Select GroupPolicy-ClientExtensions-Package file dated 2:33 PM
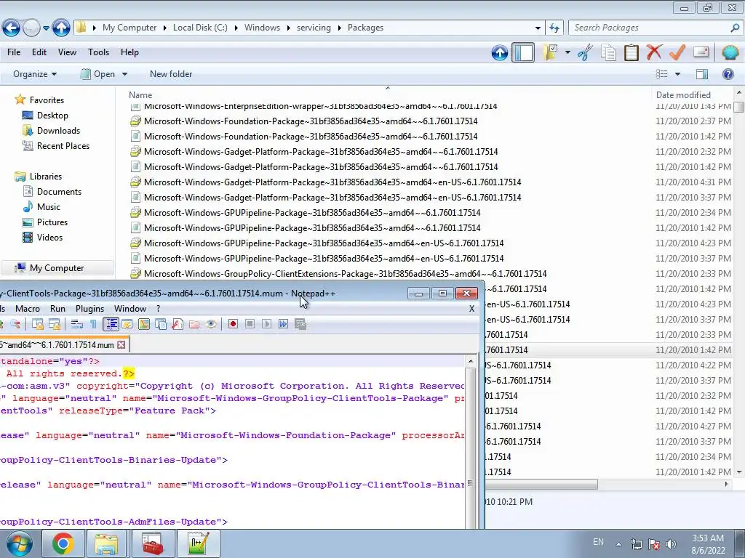Viewport: 745px width, 558px height. click(x=345, y=274)
